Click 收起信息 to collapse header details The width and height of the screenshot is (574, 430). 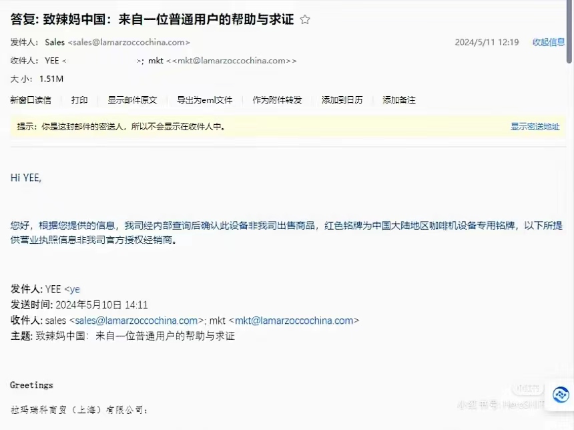549,42
